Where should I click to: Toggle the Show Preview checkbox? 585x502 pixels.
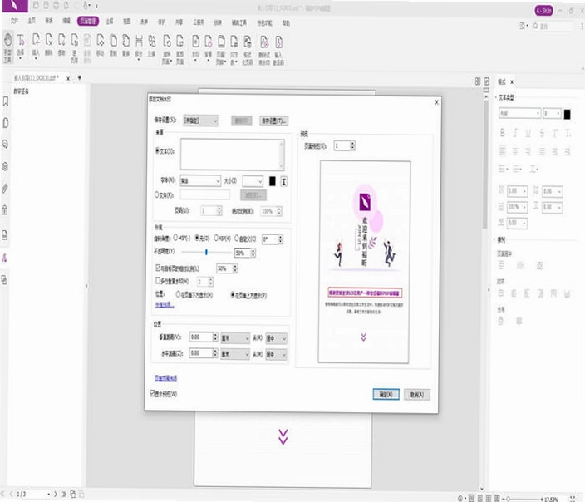click(153, 393)
